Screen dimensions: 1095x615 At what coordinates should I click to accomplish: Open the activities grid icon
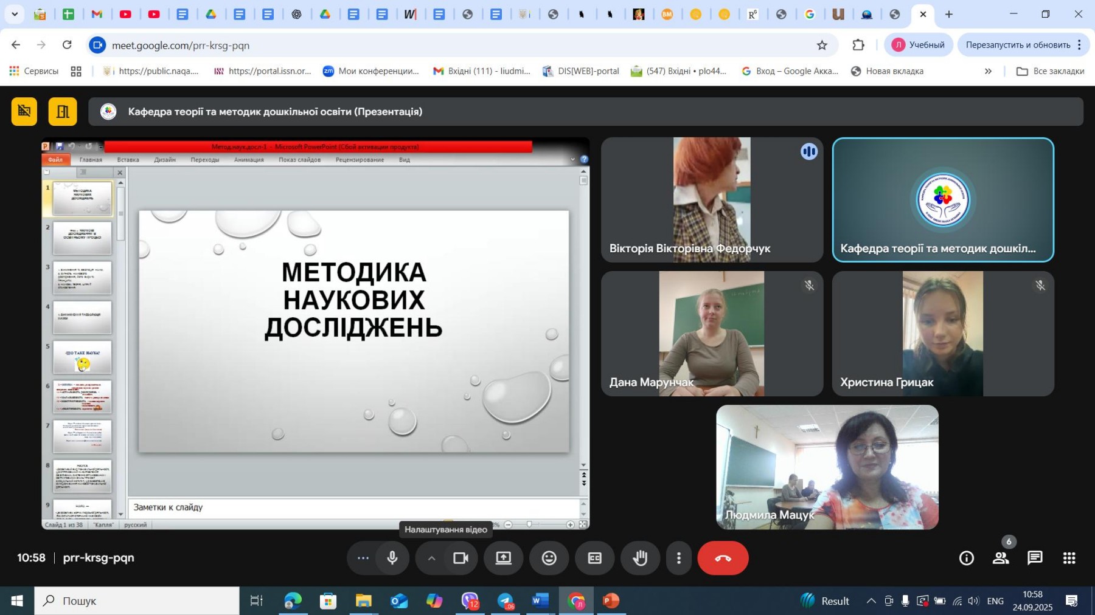1069,558
